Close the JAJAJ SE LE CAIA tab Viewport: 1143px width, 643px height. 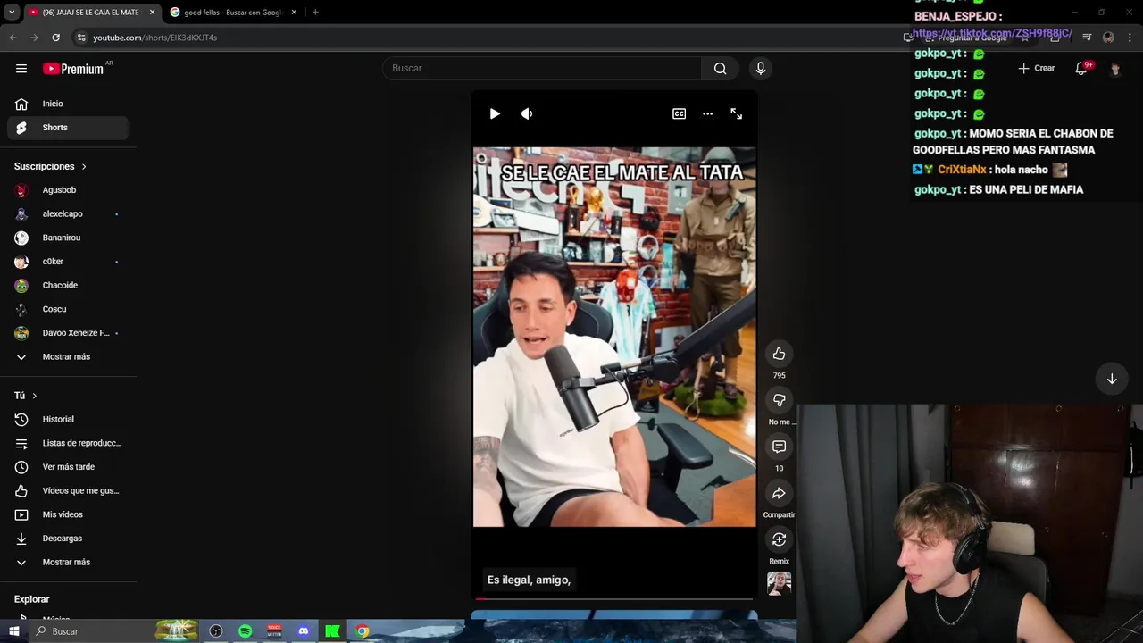[x=152, y=13]
